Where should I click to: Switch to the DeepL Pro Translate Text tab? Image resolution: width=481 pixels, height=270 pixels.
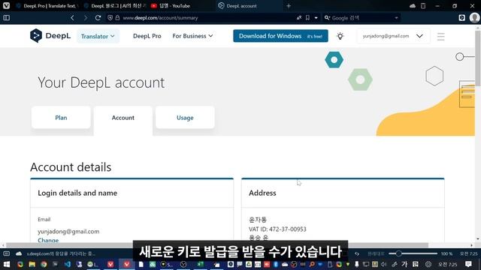[x=47, y=6]
